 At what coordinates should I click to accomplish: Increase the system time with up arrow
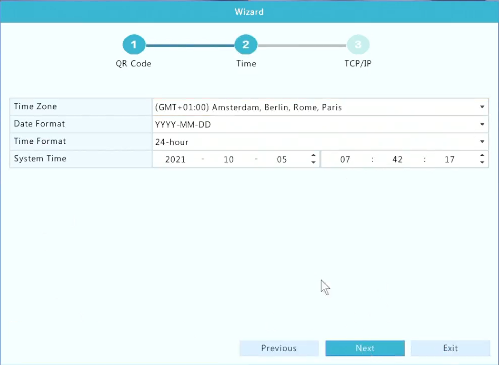[482, 155]
